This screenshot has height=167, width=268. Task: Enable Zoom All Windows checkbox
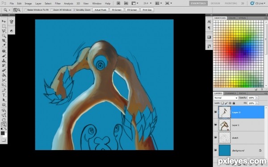coord(52,10)
